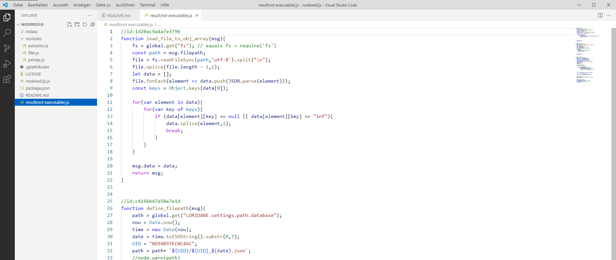616x260 pixels.
Task: Open the Explorer view in the activity bar
Action: pos(7,17)
